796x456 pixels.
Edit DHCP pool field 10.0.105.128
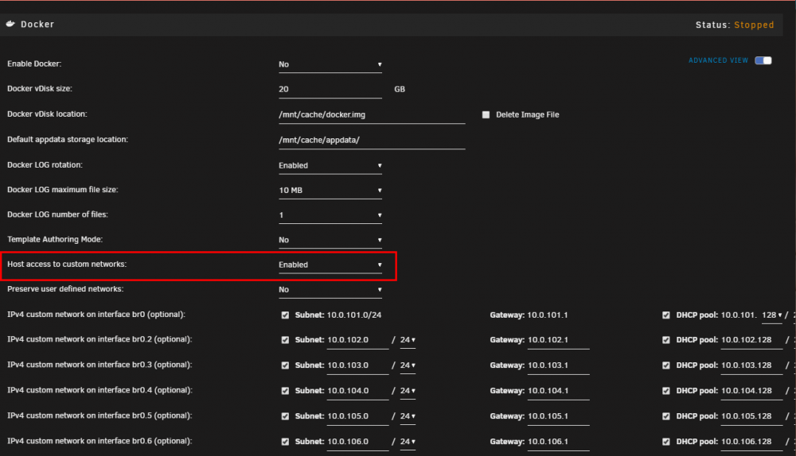click(x=752, y=416)
